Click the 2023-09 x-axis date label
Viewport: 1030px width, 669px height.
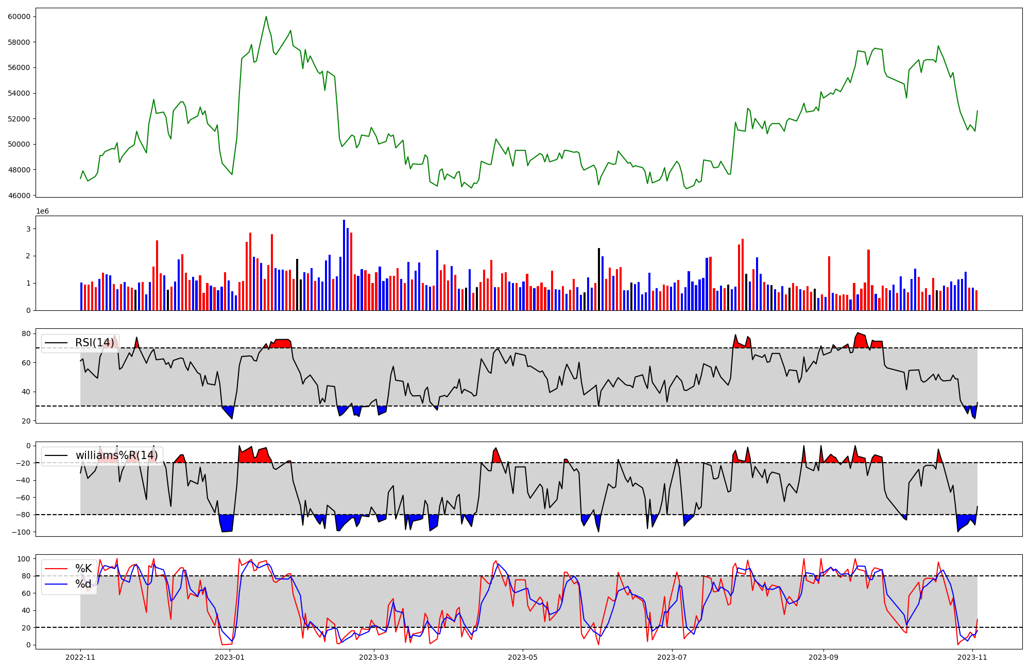click(823, 657)
